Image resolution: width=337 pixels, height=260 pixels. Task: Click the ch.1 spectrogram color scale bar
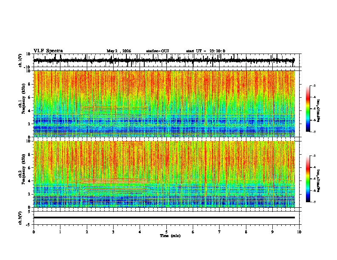coord(308,109)
